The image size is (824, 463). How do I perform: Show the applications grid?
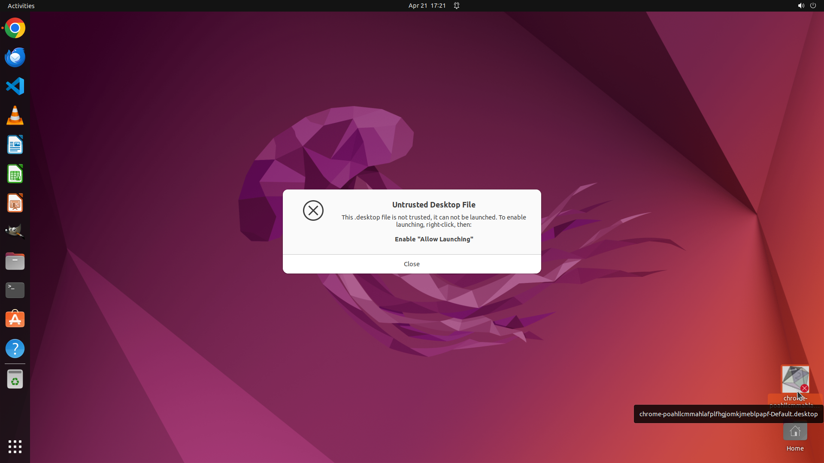[15, 447]
